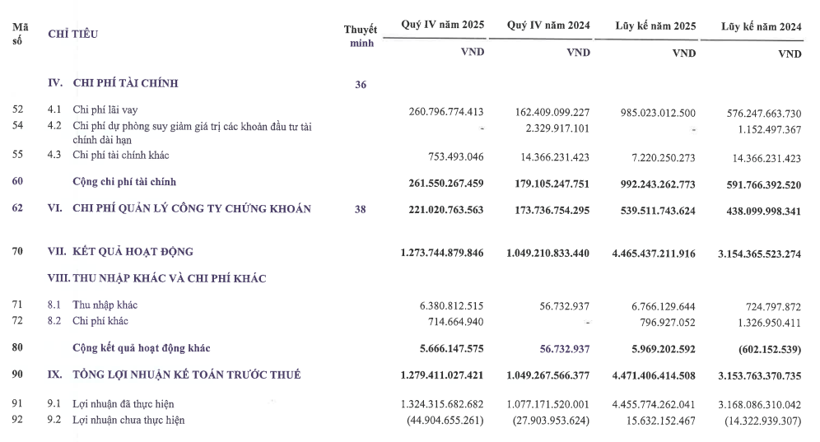The height and width of the screenshot is (442, 820).
Task: Click the "Cộng chi phí tài chính" subtotal label
Action: [124, 181]
